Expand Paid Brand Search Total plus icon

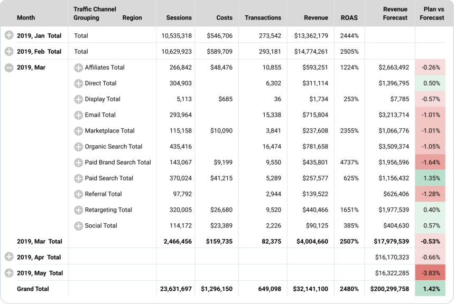(x=78, y=163)
